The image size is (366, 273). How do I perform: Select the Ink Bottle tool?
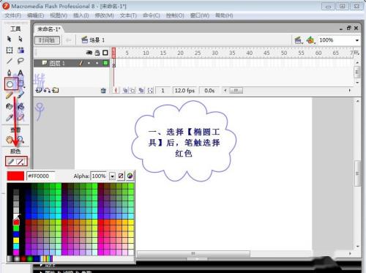(x=10, y=106)
